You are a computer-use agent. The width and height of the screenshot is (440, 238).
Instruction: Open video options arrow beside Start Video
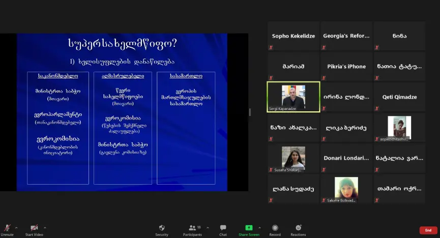pyautogui.click(x=45, y=227)
